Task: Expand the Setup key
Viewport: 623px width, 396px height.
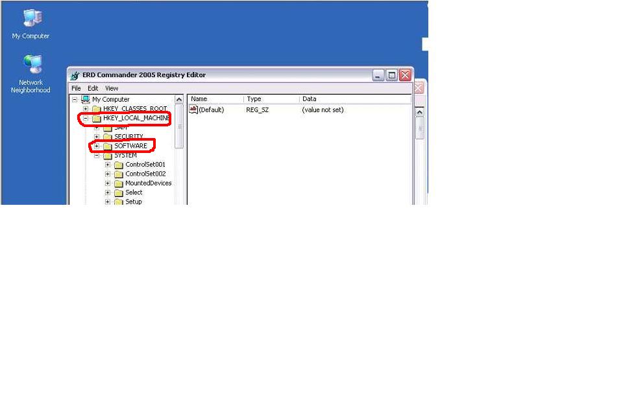Action: pos(108,202)
